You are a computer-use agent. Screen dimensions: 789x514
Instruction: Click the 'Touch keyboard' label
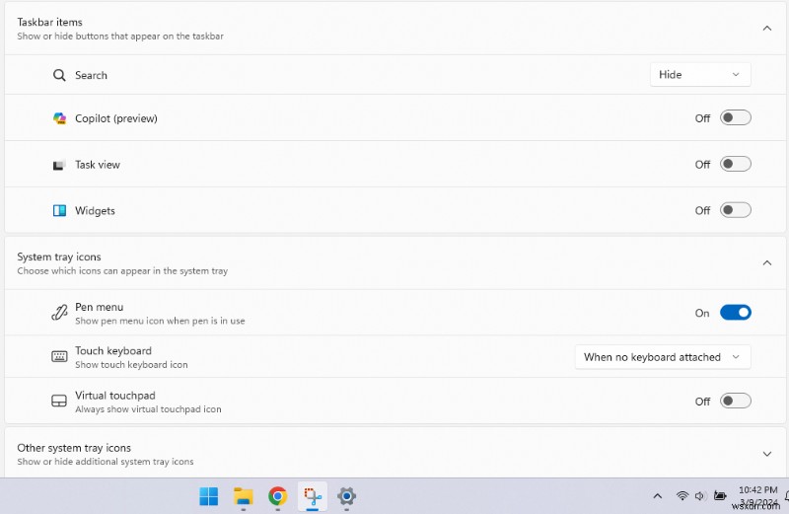coord(113,351)
